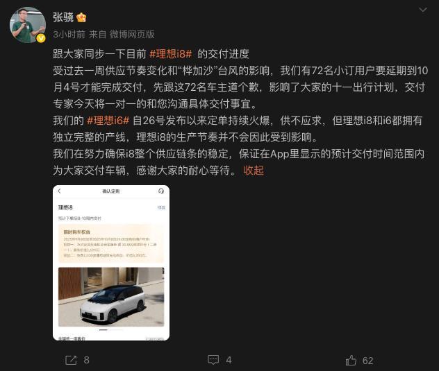Expand the post options chevron at top right
The image size is (439, 371).
423,10
